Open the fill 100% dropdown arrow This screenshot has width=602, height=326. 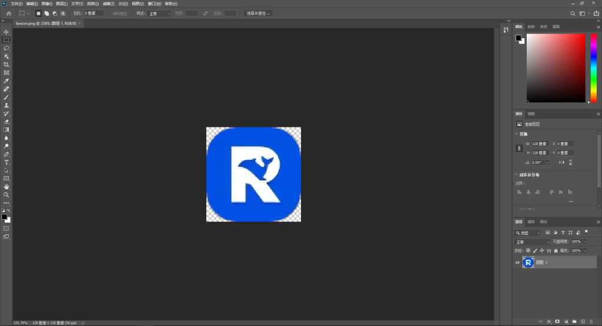coord(585,251)
